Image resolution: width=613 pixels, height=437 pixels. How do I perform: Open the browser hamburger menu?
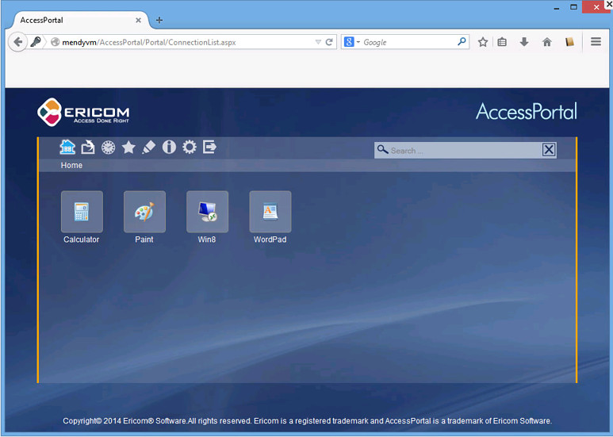coord(596,41)
